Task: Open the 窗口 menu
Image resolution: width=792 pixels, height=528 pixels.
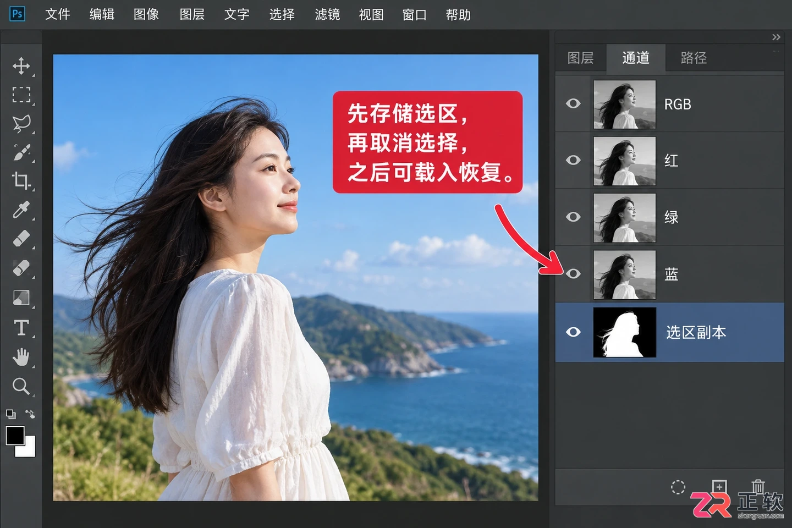Action: (415, 14)
